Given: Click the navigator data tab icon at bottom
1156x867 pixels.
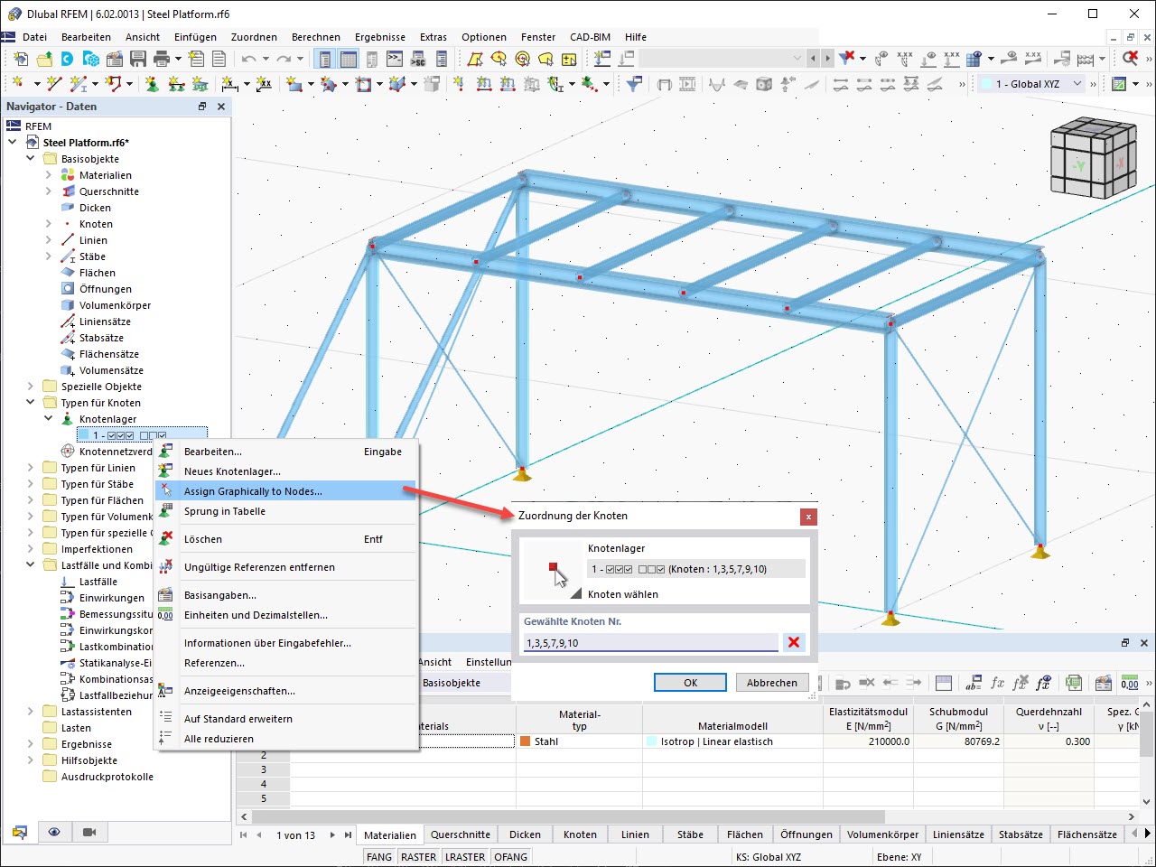Looking at the screenshot, I should (x=20, y=832).
